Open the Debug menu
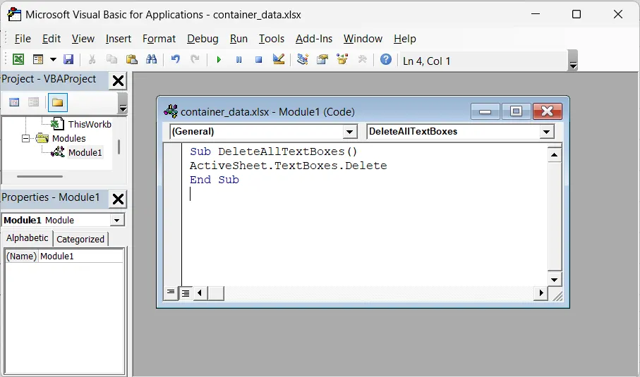This screenshot has height=377, width=640. pyautogui.click(x=202, y=39)
